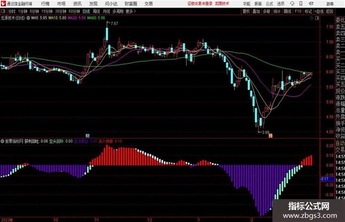Open the 选项 menu

click(x=280, y=4)
